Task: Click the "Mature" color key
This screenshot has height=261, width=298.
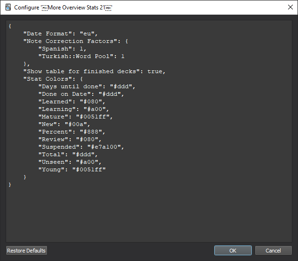Action: click(x=54, y=117)
